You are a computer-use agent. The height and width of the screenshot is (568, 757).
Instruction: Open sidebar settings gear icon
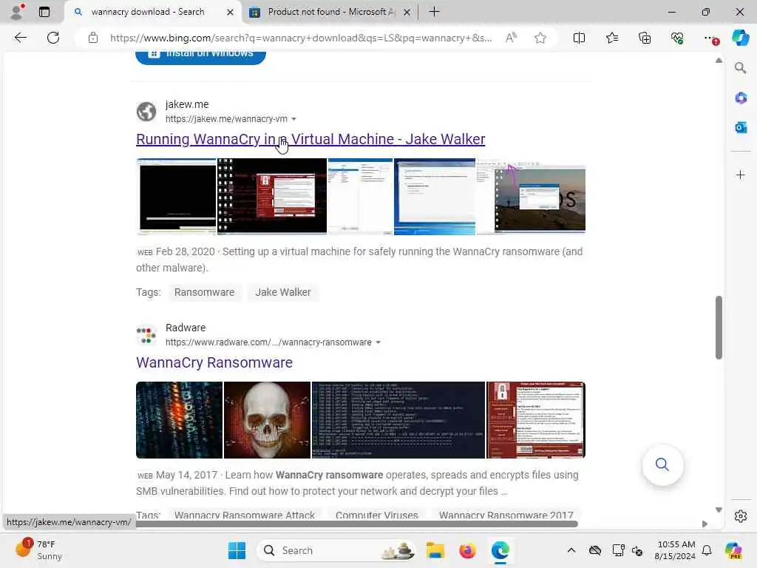click(741, 516)
